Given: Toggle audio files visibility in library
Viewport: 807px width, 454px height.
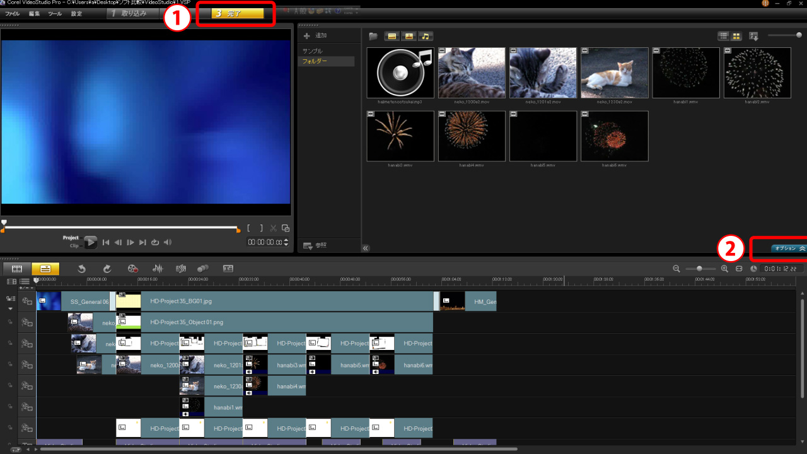Looking at the screenshot, I should click(x=426, y=36).
